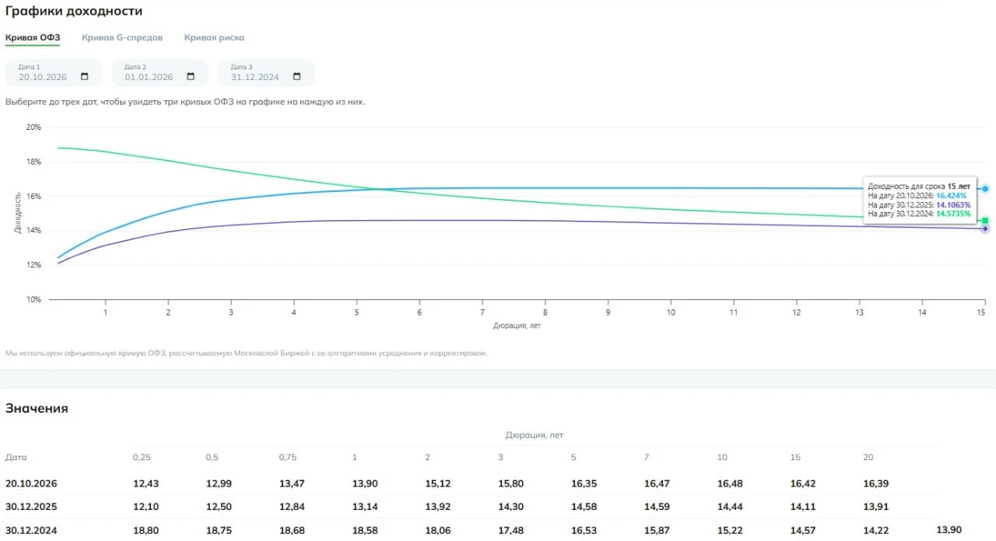996x541 pixels.
Task: Select the Кривая риска tab
Action: (214, 37)
